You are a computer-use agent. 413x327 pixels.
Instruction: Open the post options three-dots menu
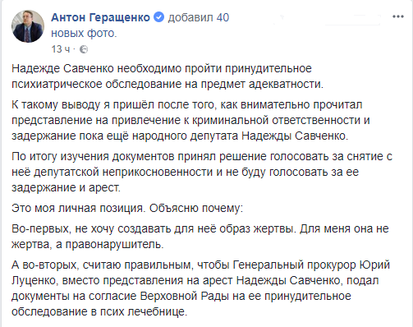coord(398,16)
